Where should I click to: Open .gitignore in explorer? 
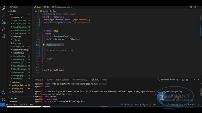coord(16,82)
